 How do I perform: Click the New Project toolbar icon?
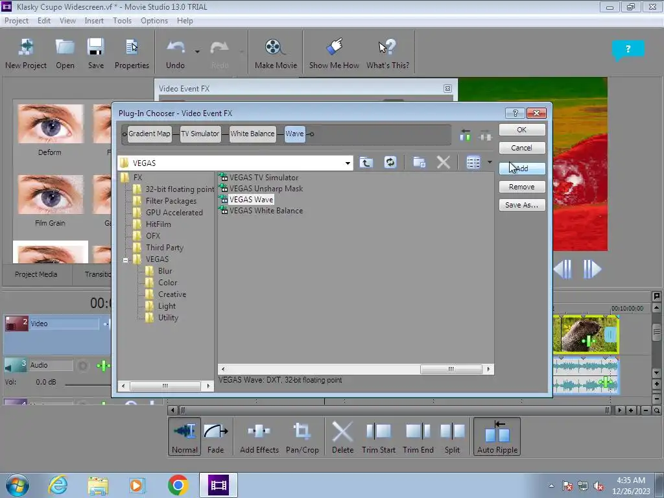point(26,53)
